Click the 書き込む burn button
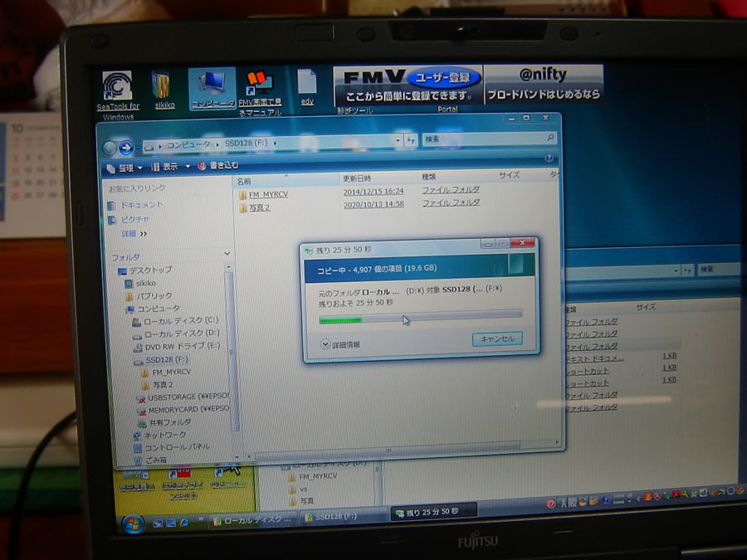Viewport: 747px width, 560px height. (x=218, y=165)
